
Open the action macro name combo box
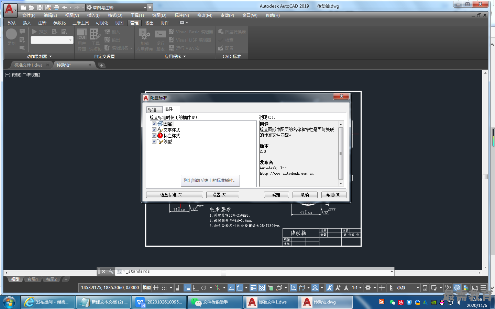[52, 40]
